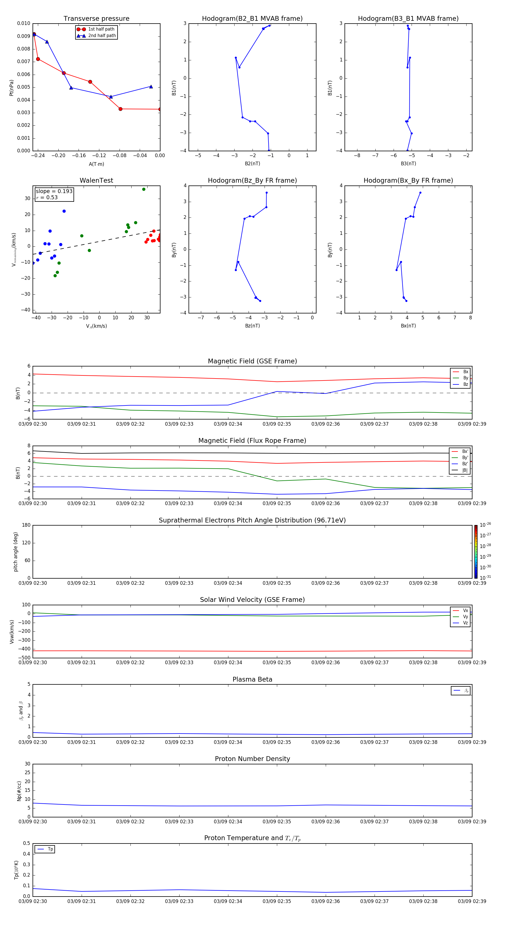Select the Vz entry in velocity legend
The width and height of the screenshot is (505, 926).
[460, 623]
